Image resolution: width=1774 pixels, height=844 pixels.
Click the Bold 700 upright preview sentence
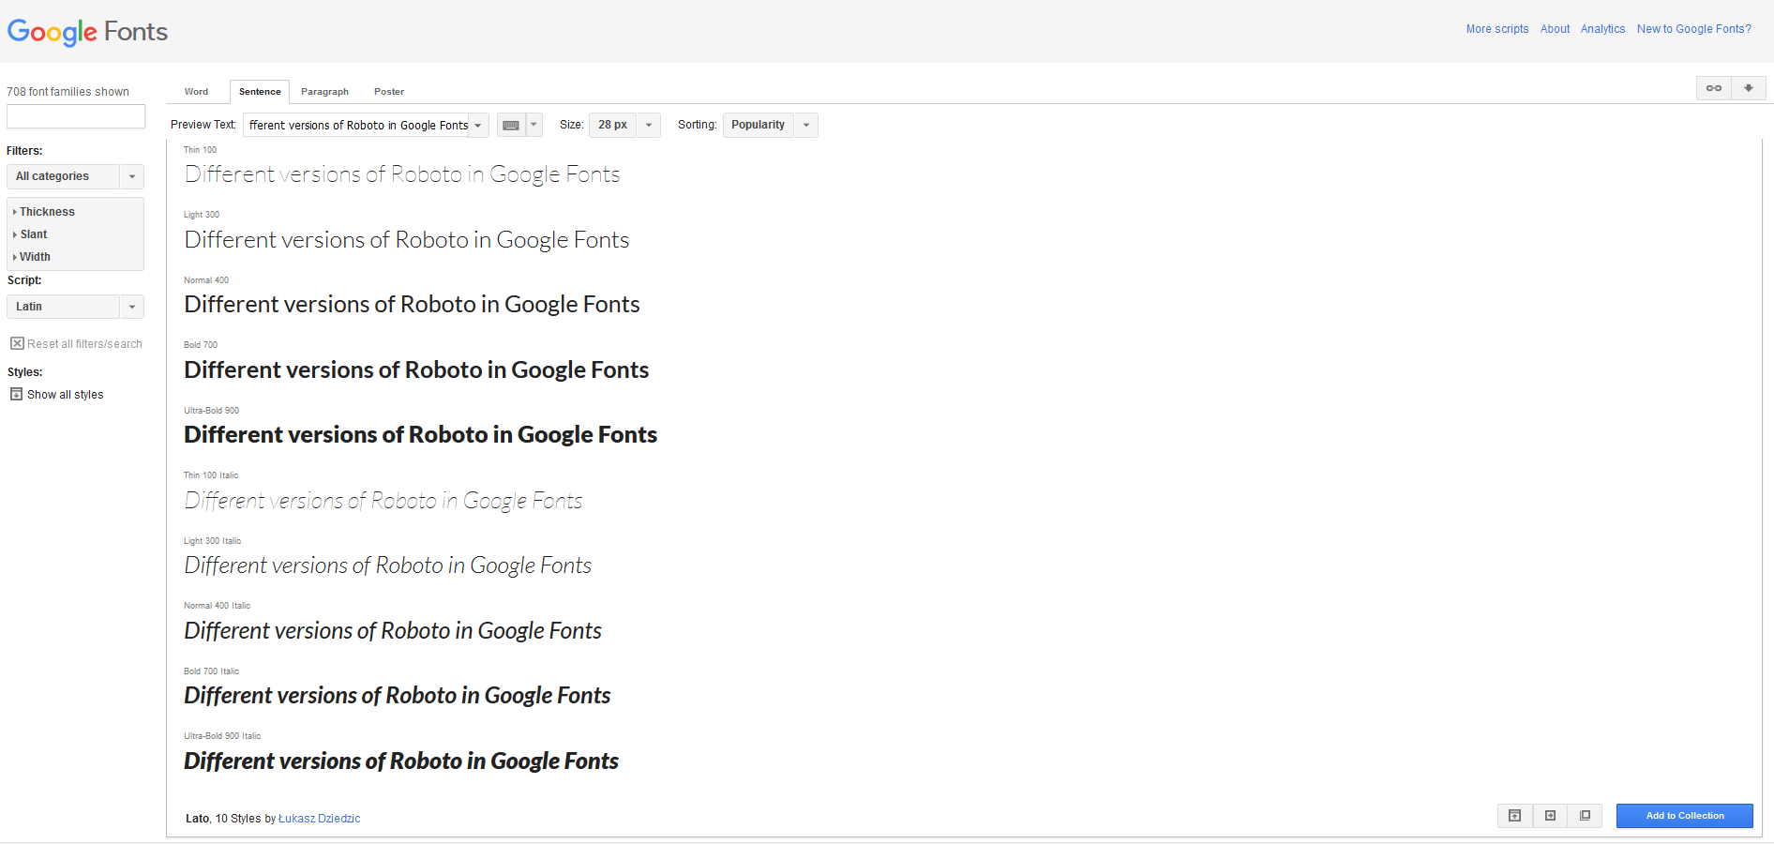click(x=416, y=370)
